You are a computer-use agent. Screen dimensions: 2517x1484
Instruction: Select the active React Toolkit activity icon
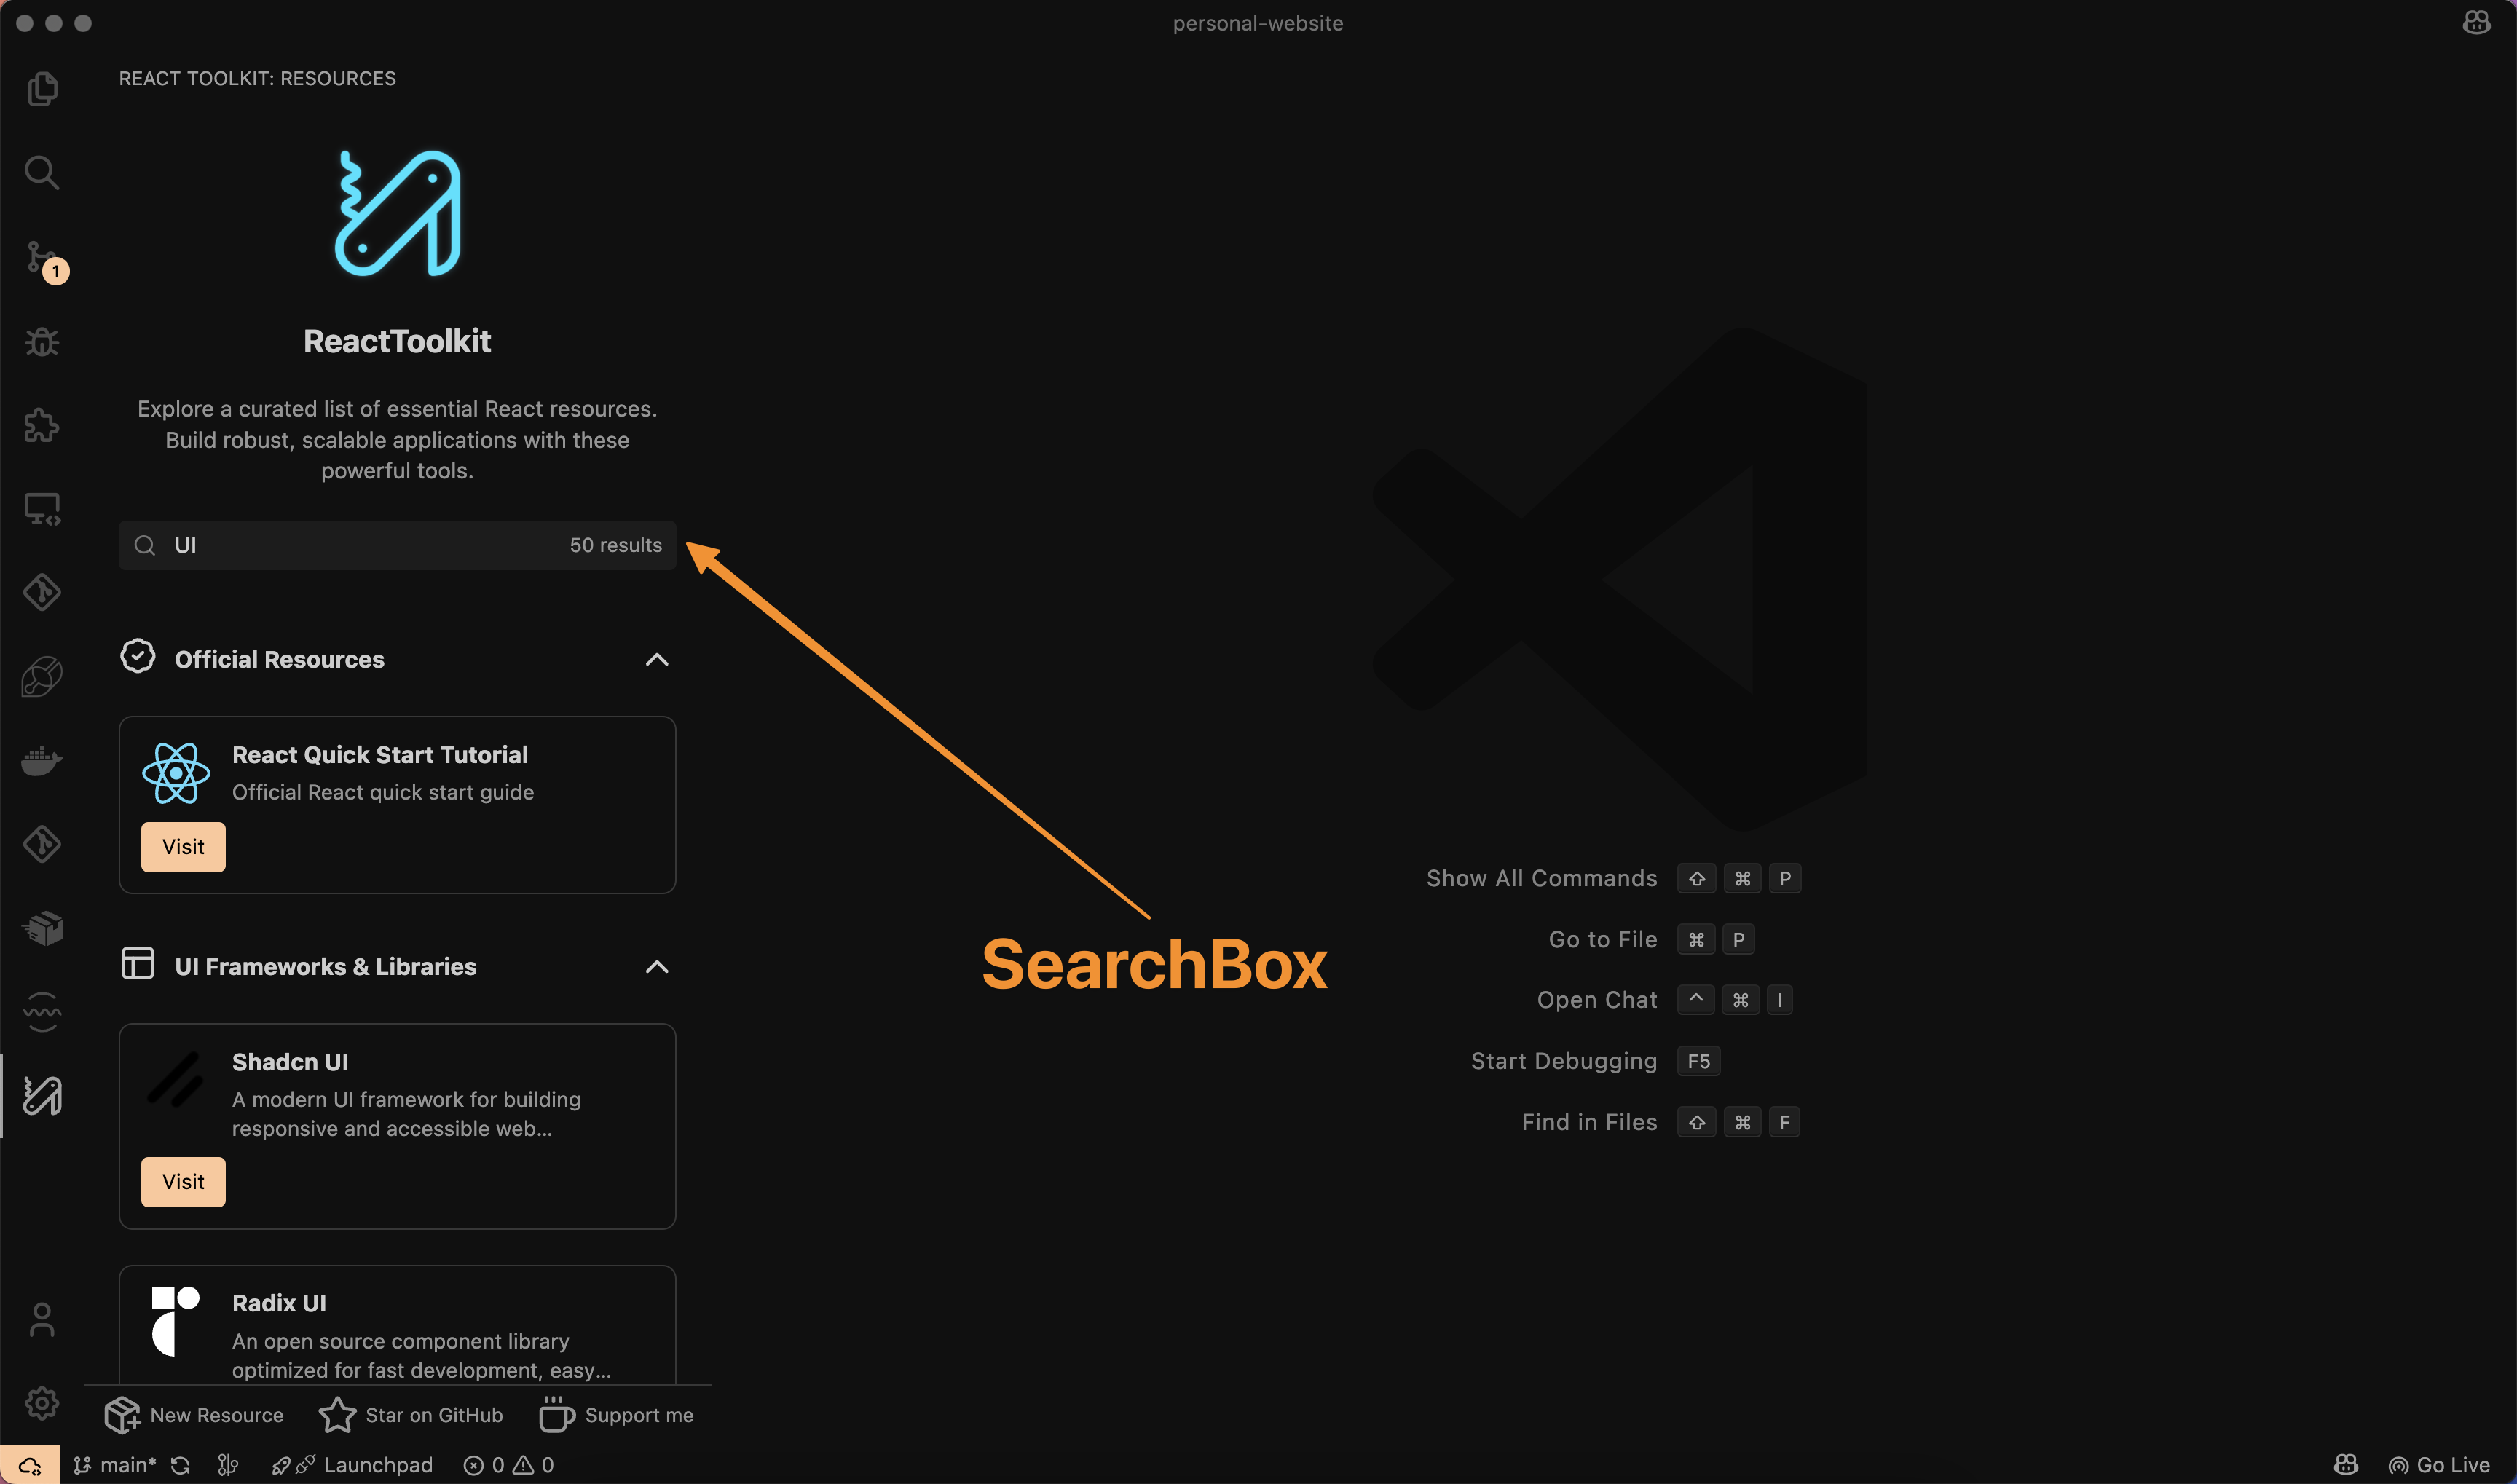[42, 1096]
